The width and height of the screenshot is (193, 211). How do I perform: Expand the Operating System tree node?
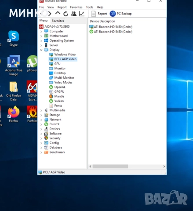click(x=41, y=41)
